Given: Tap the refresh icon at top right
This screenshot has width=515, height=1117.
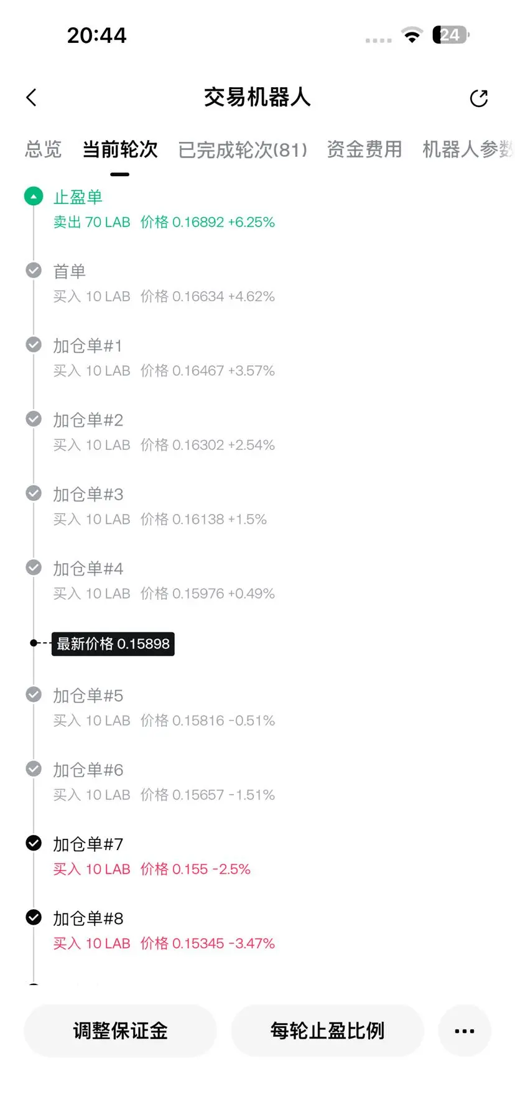Looking at the screenshot, I should [x=479, y=98].
